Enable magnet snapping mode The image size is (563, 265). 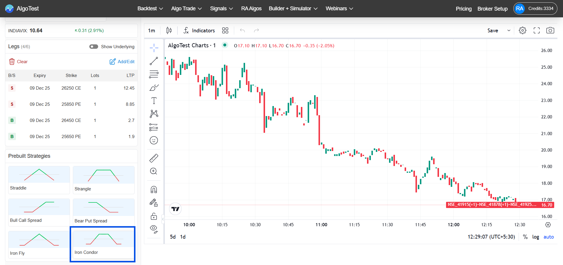pyautogui.click(x=154, y=189)
